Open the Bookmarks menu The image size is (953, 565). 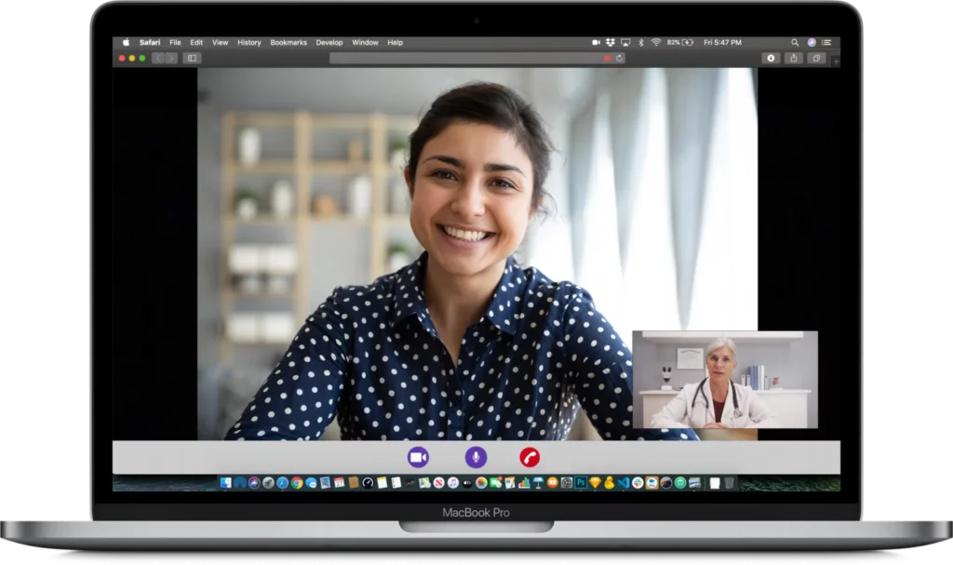point(288,43)
